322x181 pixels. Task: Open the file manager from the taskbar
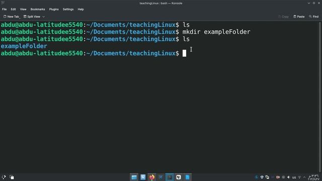click(x=134, y=177)
